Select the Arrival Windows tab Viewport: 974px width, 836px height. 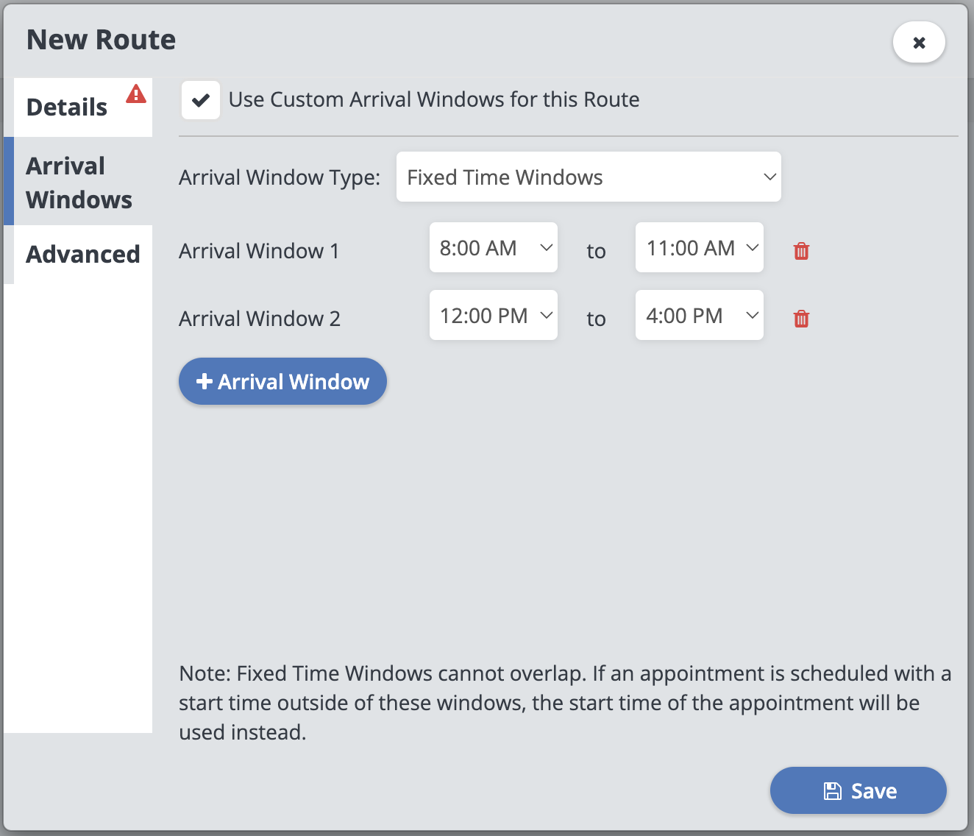point(79,183)
